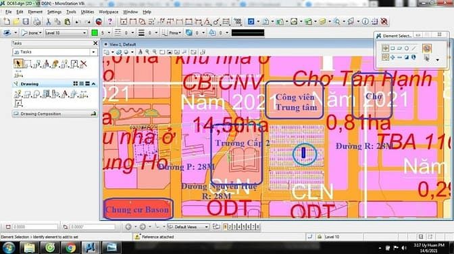
Task: Open a file with the folder icon
Action: point(16,22)
